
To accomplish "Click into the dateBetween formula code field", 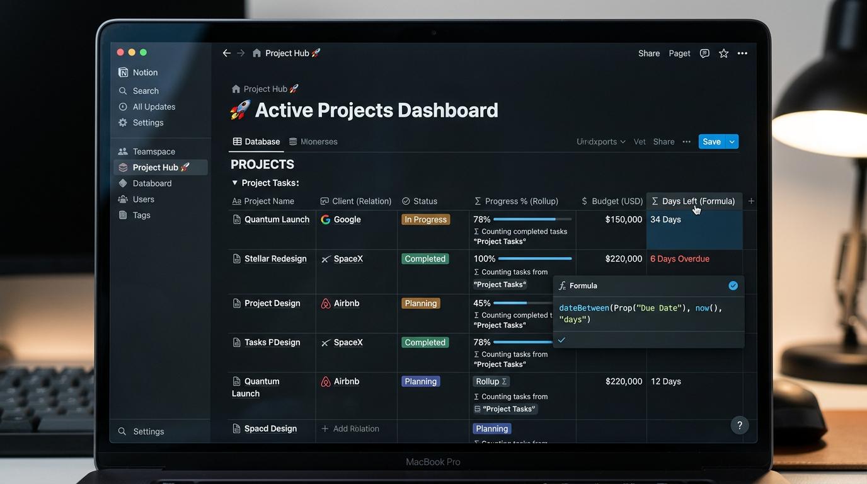I will 648,314.
